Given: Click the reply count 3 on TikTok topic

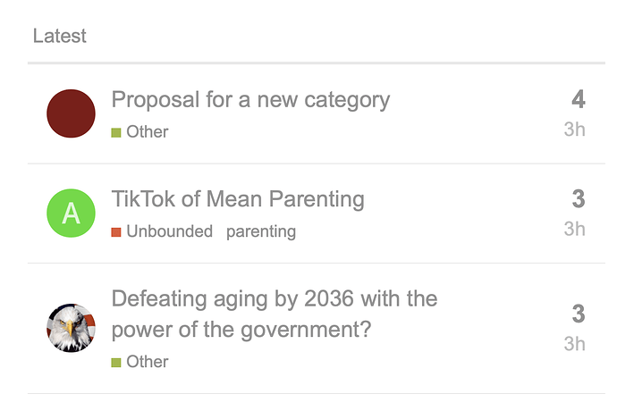Looking at the screenshot, I should (x=579, y=199).
